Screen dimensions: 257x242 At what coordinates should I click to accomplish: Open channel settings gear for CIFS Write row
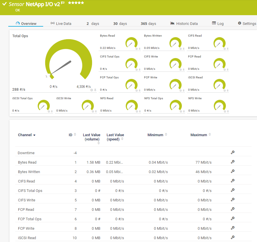click(233, 200)
